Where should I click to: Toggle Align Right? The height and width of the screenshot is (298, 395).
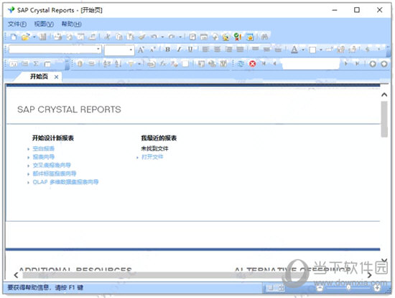click(228, 50)
